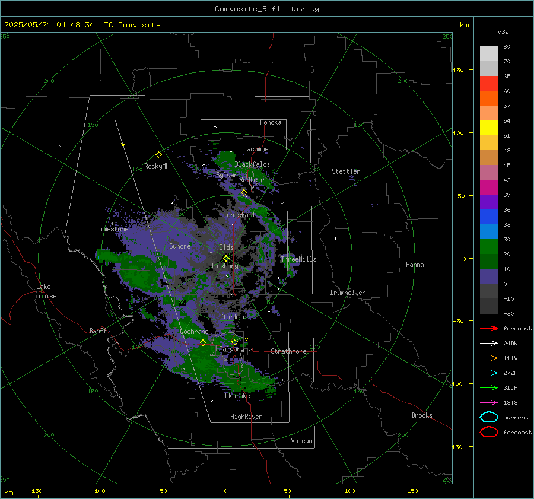Click the -100 tick on the right axis

pos(456,384)
